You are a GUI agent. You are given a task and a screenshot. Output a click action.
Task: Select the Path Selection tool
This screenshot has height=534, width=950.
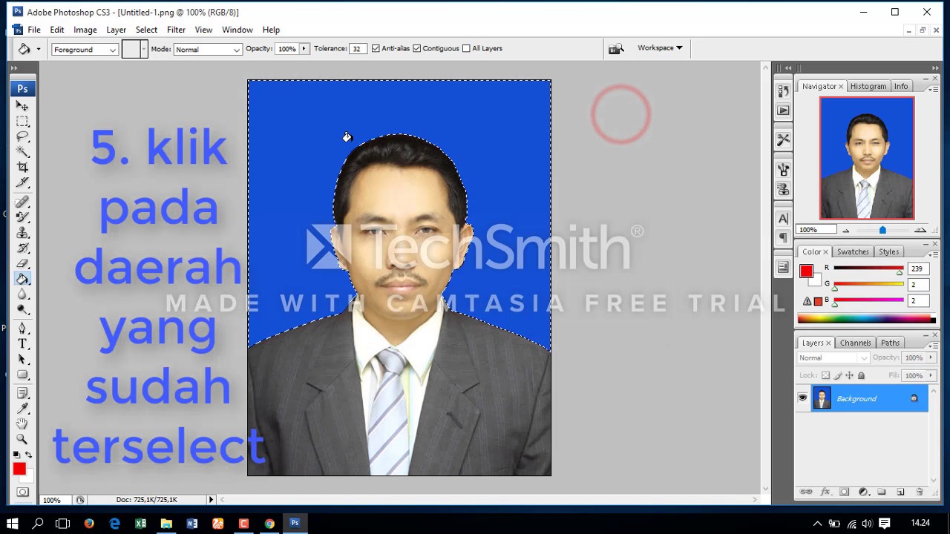pos(22,360)
